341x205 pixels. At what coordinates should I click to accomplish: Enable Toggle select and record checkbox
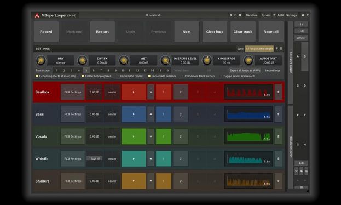(x=221, y=76)
